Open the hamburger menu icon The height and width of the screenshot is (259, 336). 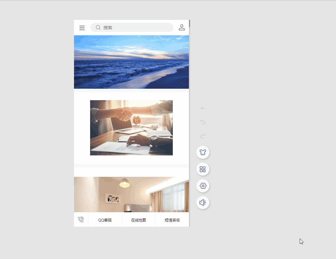pyautogui.click(x=82, y=28)
